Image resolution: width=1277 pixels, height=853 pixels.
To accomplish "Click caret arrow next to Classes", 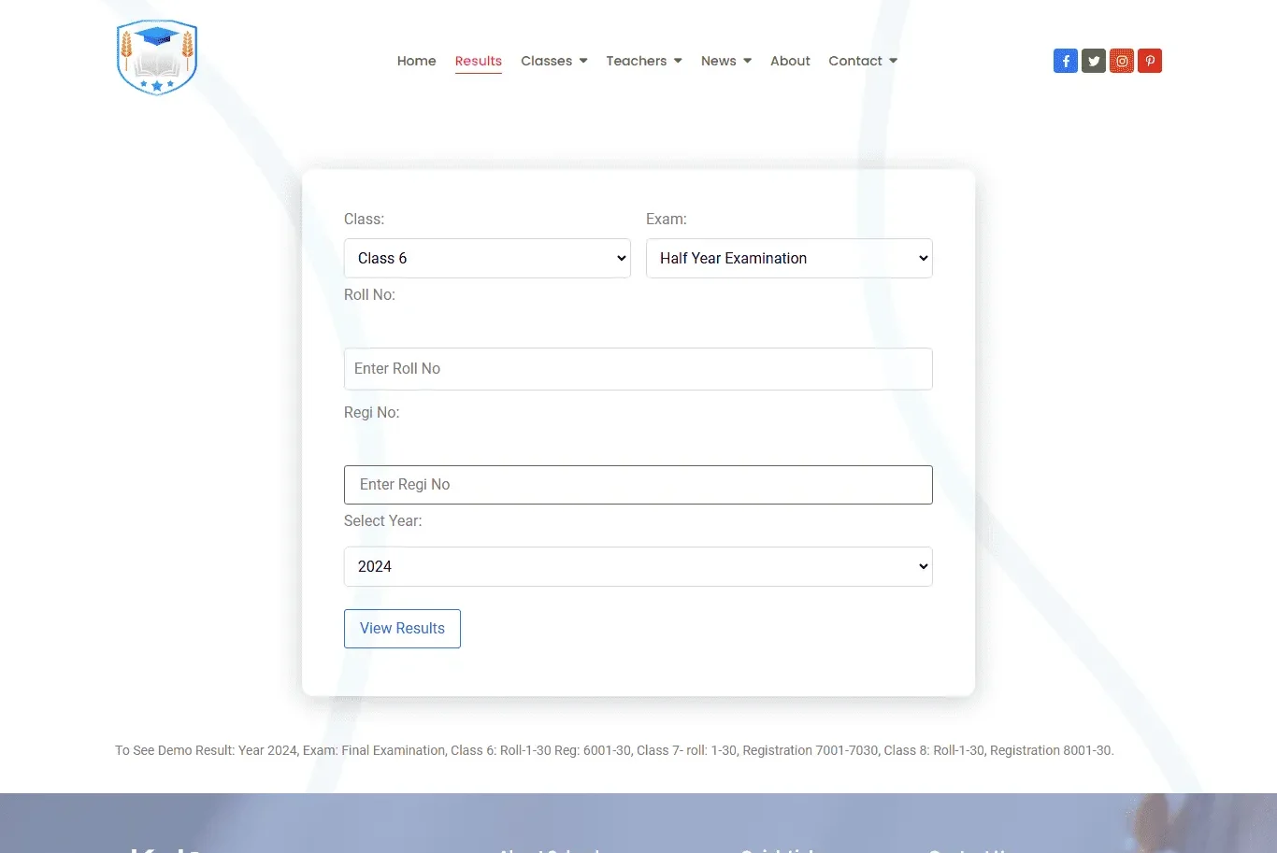I will coord(583,61).
